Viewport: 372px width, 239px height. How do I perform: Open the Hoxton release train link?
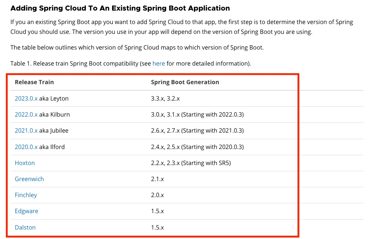click(25, 163)
